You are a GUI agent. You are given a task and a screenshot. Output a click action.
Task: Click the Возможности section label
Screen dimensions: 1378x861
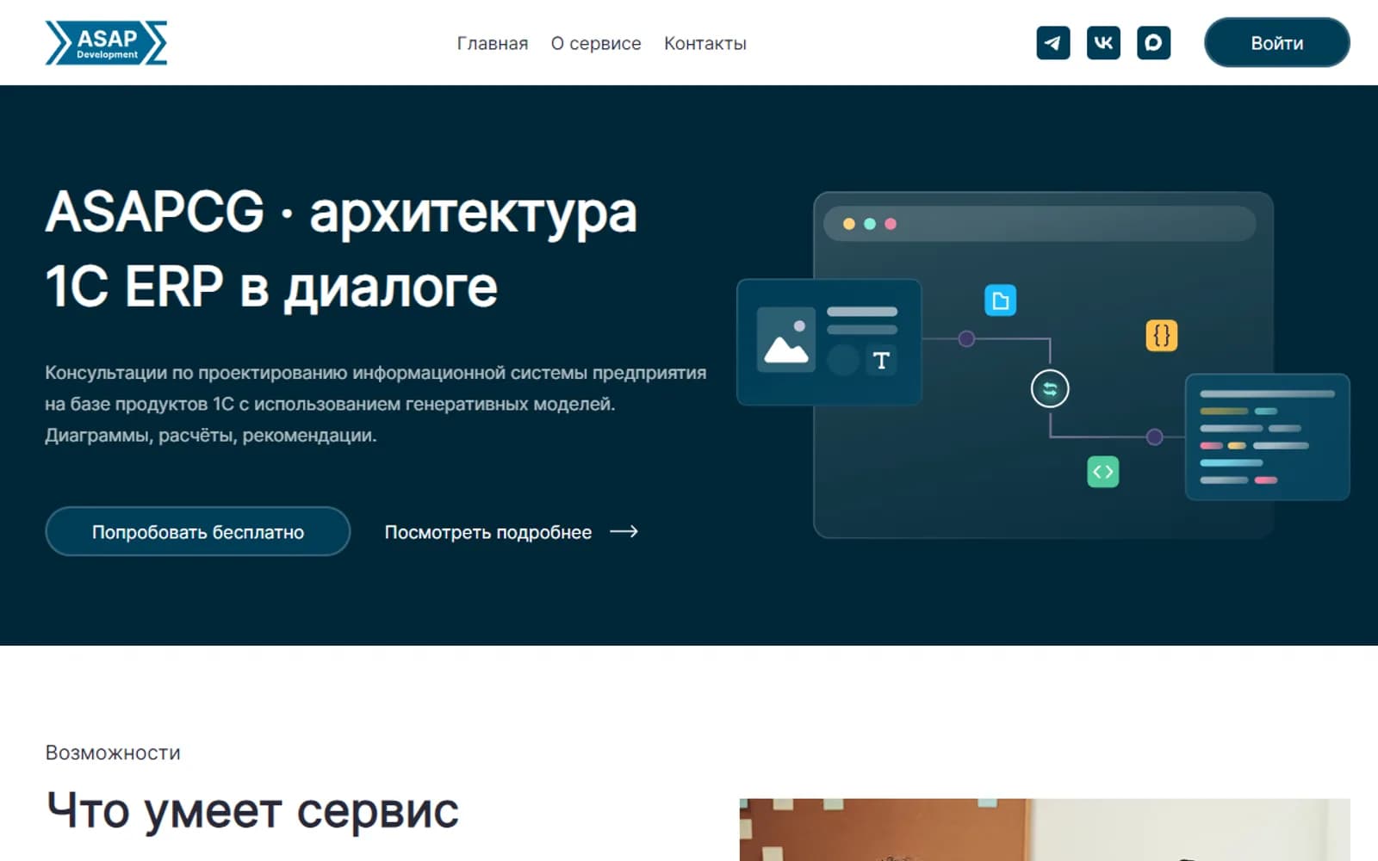point(113,753)
